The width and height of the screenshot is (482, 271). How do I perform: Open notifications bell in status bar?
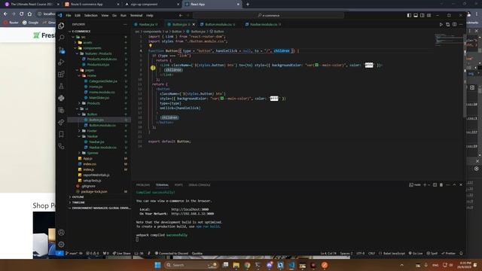click(461, 253)
